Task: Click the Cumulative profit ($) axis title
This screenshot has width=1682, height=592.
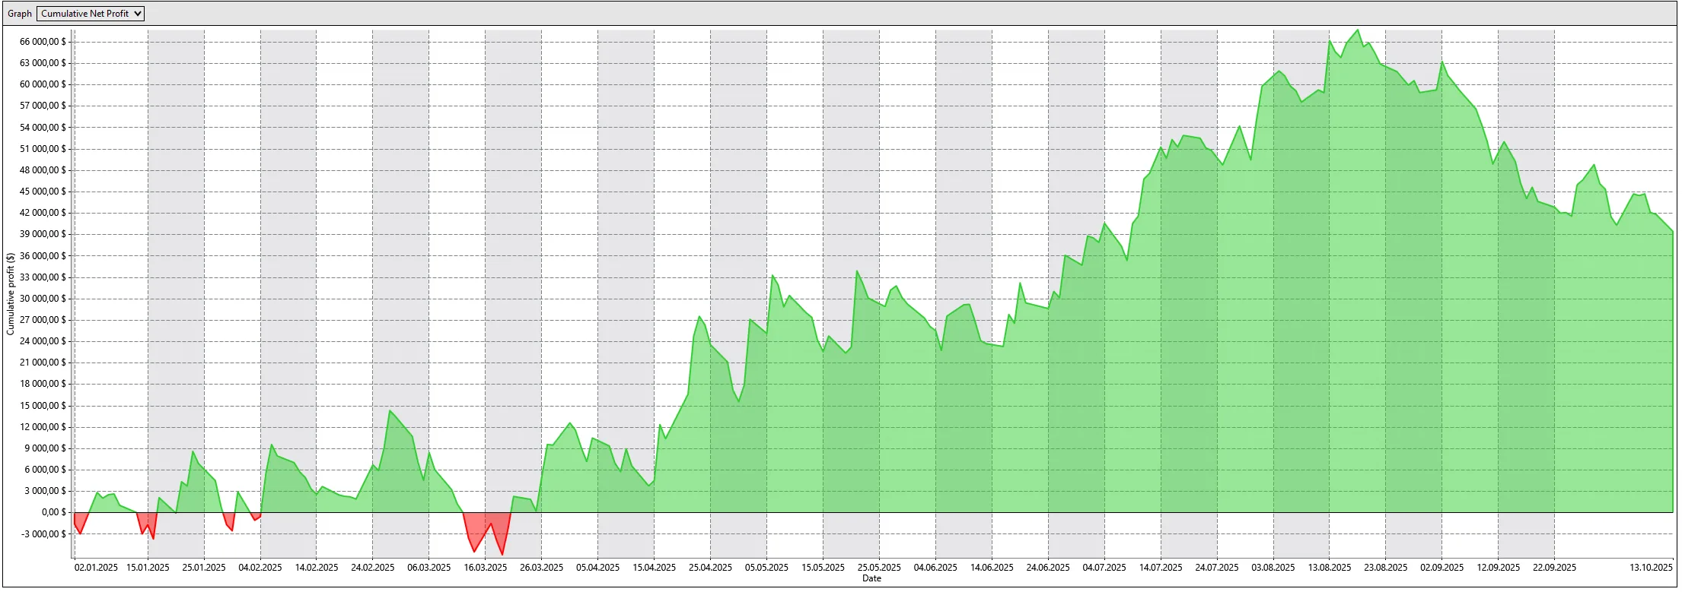Action: [11, 294]
